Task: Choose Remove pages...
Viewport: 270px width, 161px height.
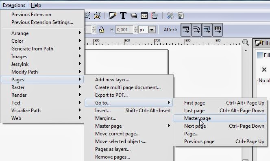Action: point(128,157)
